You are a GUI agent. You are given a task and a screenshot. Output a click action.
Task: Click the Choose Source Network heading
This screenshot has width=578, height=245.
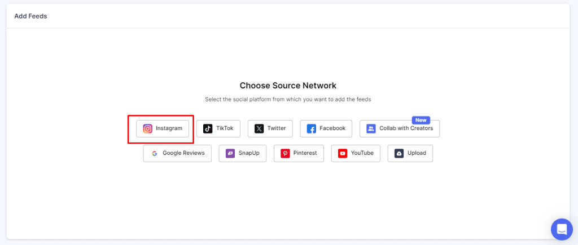[x=288, y=86]
